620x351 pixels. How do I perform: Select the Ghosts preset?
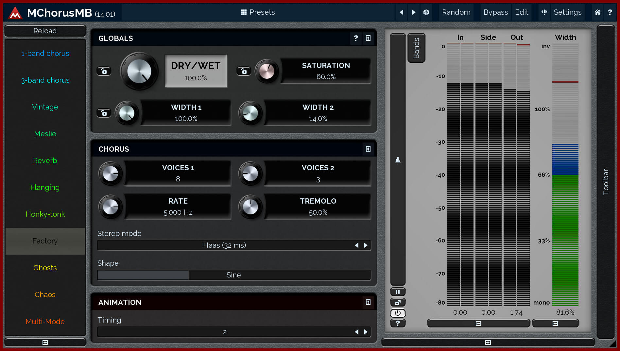pos(45,268)
